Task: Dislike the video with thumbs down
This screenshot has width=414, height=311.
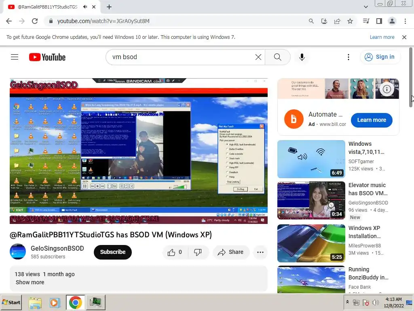Action: coord(198,252)
